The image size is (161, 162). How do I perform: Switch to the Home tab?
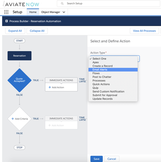(x=33, y=12)
